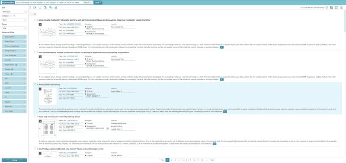Go to results page 2
The width and height of the screenshot is (346, 163).
tap(171, 160)
